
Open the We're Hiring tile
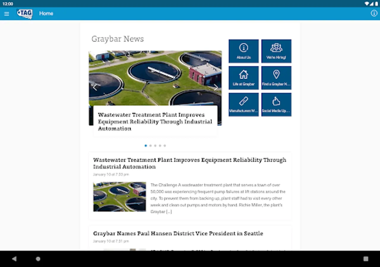pos(276,51)
